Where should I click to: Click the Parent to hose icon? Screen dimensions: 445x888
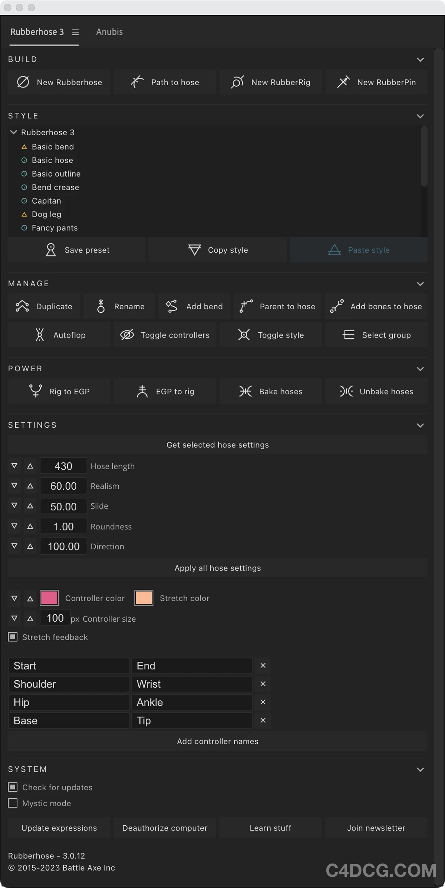point(246,306)
